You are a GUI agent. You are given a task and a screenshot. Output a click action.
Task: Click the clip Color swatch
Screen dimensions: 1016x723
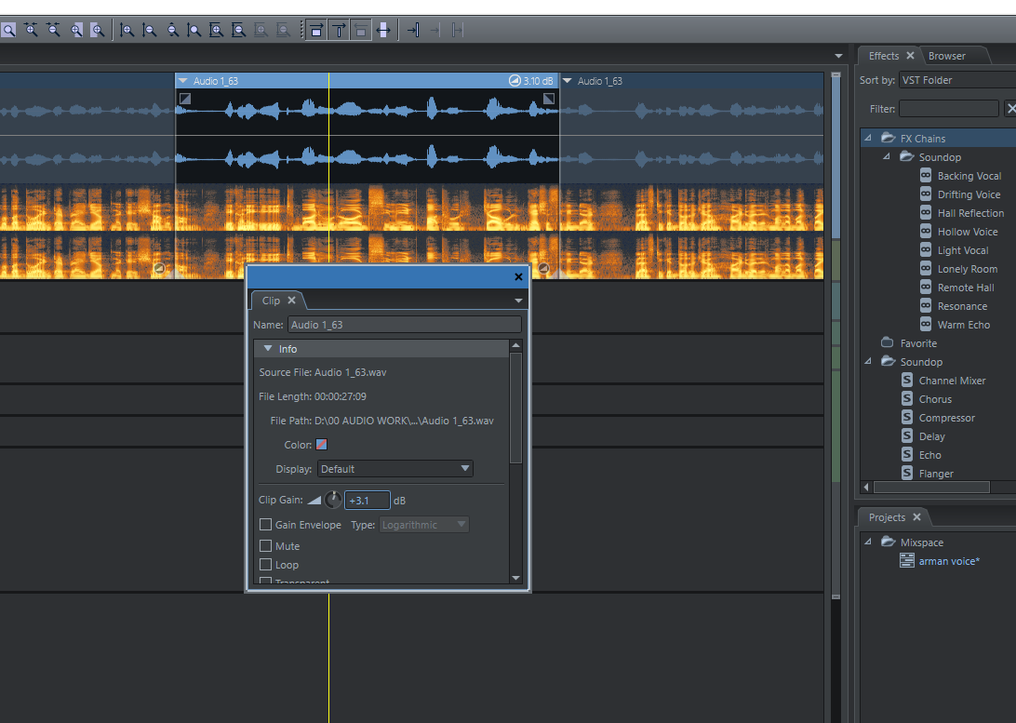(x=322, y=445)
